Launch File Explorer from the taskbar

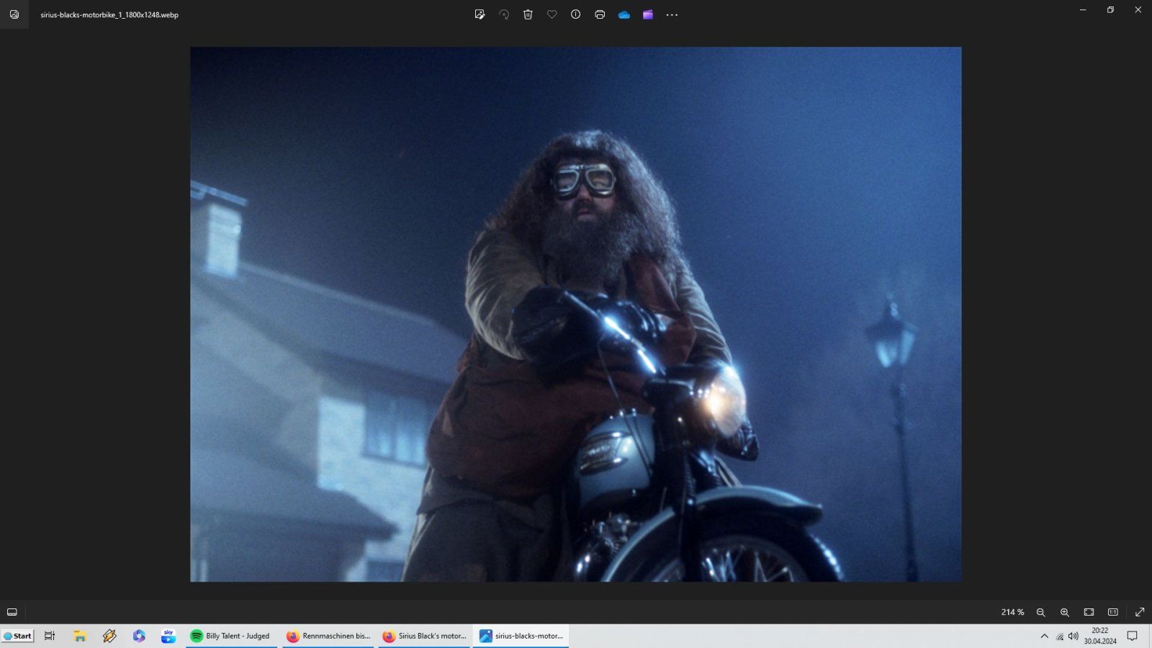tap(80, 636)
